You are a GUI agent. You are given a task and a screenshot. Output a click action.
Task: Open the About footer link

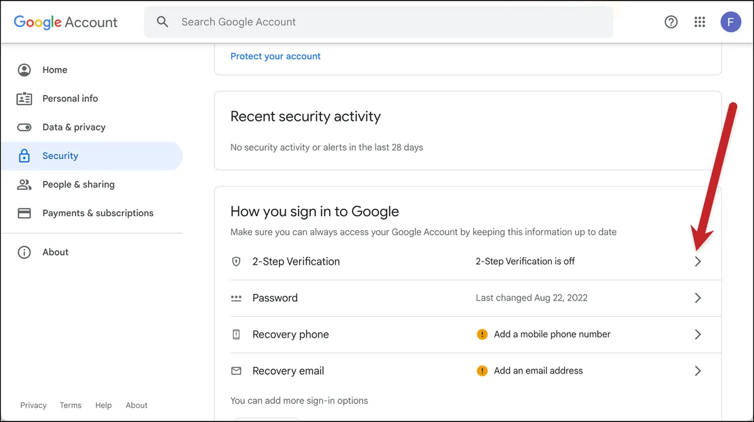pos(136,406)
